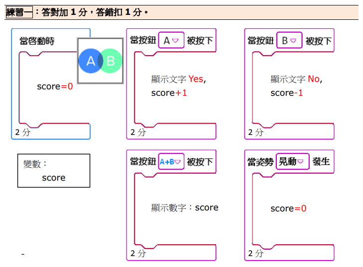Select the 顯示數字:score statement
Image resolution: width=363 pixels, height=267 pixels.
[x=185, y=207]
